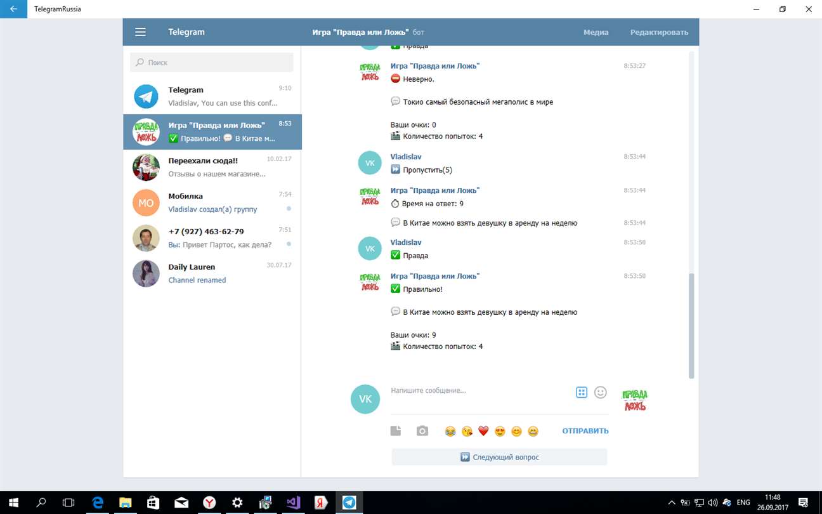
Task: Attach a file with the document icon
Action: [396, 431]
